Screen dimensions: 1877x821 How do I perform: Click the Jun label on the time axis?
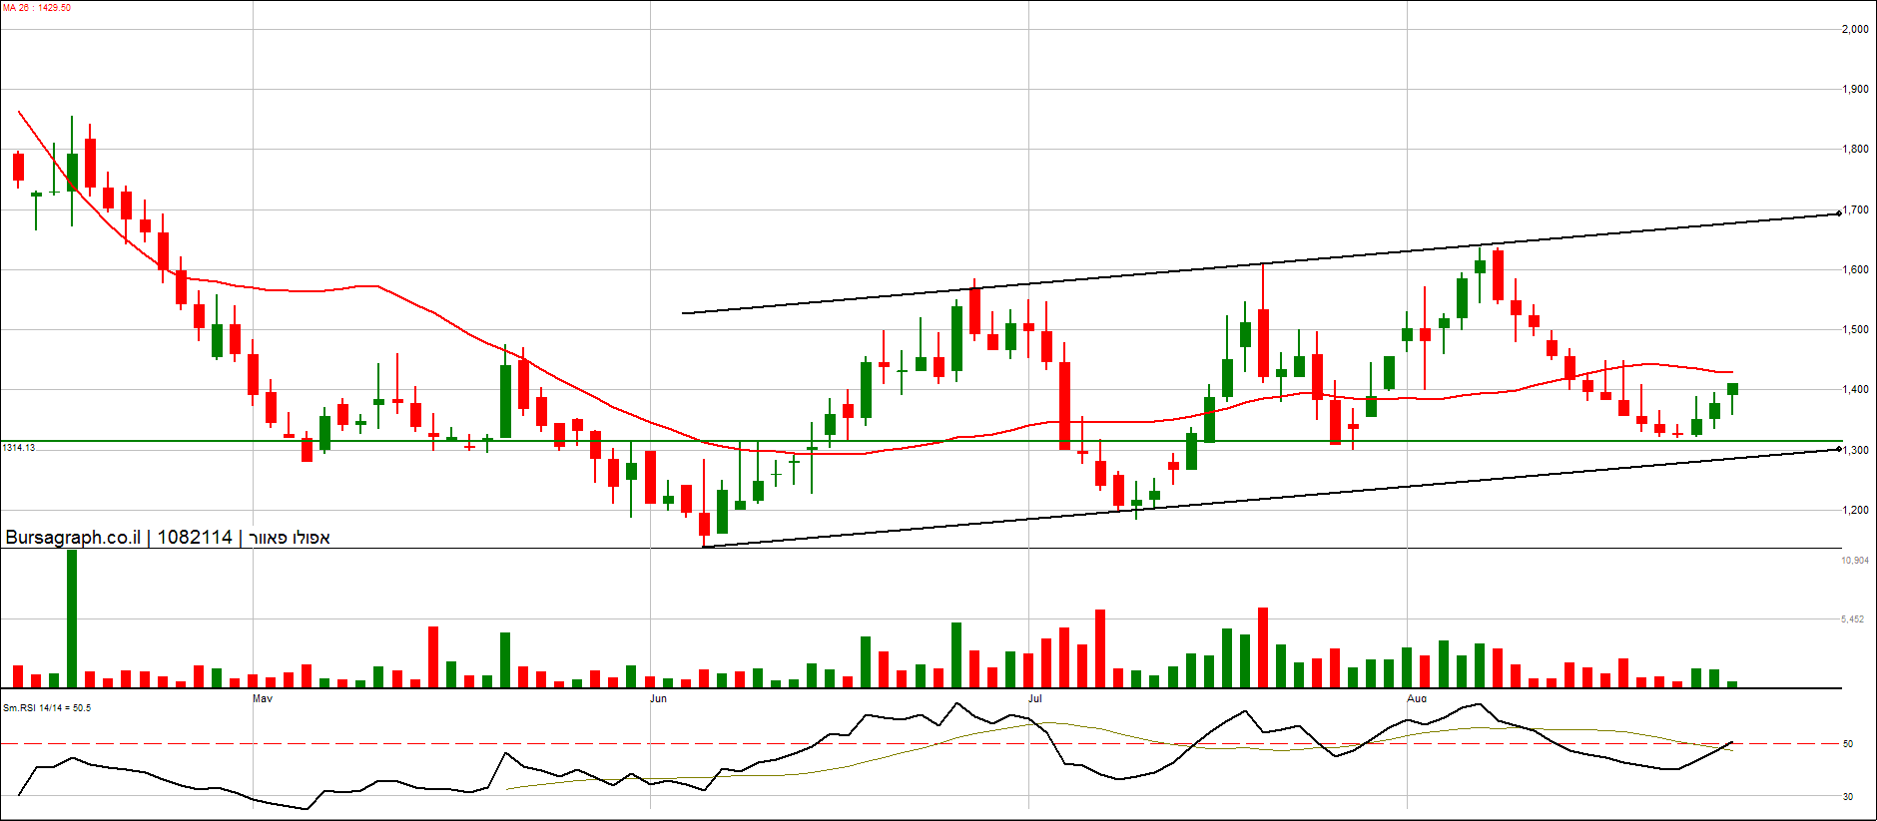click(658, 698)
